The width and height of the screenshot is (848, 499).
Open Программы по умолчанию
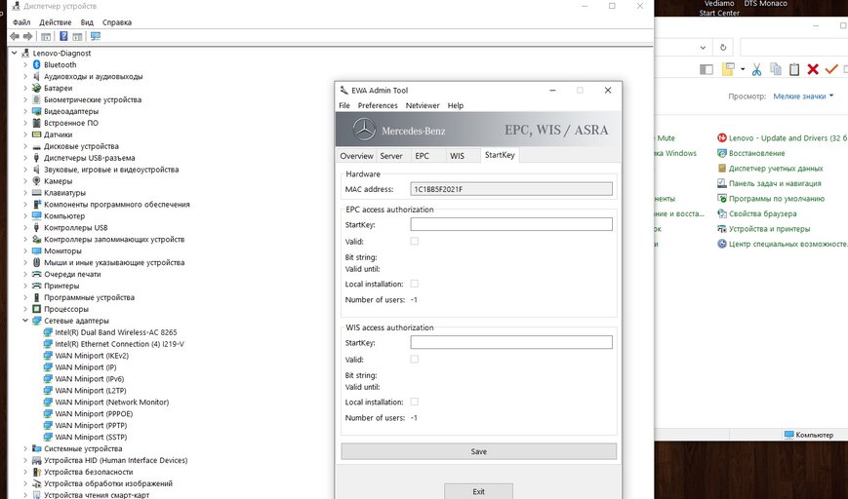(771, 199)
